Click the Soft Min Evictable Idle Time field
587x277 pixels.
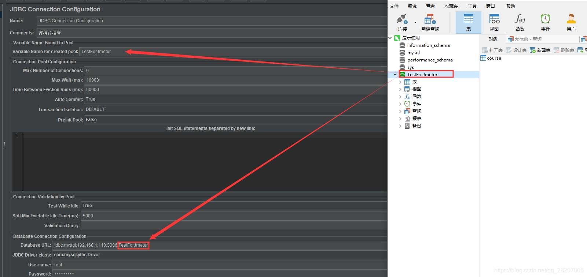(234, 216)
